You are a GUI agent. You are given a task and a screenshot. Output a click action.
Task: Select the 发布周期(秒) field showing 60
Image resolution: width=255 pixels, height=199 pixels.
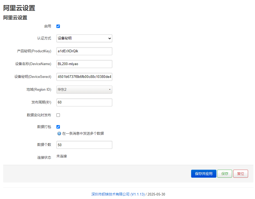tap(84, 102)
